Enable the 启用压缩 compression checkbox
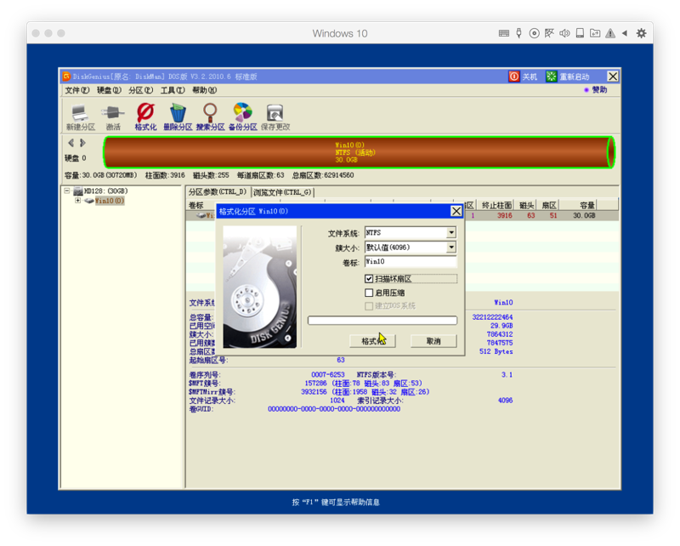 point(369,293)
